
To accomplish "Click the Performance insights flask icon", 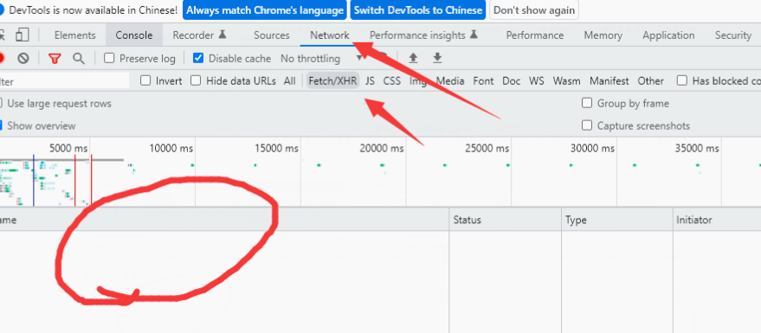I will pos(474,35).
